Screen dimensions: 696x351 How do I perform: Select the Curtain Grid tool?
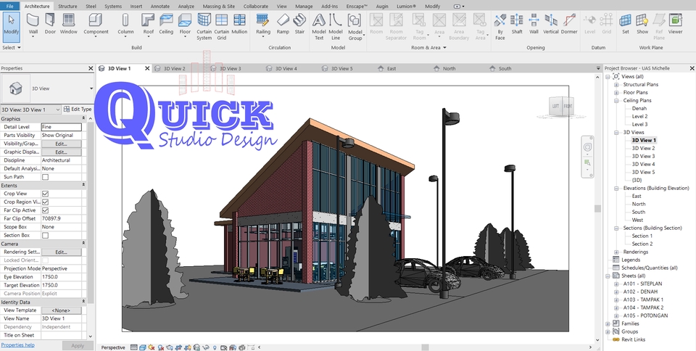tap(222, 27)
